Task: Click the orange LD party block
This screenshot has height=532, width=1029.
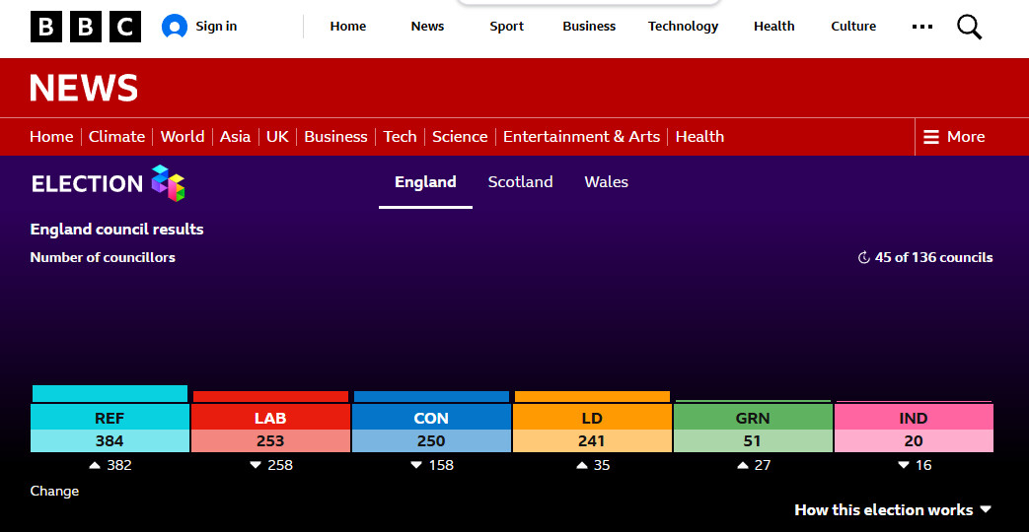Action: (592, 428)
